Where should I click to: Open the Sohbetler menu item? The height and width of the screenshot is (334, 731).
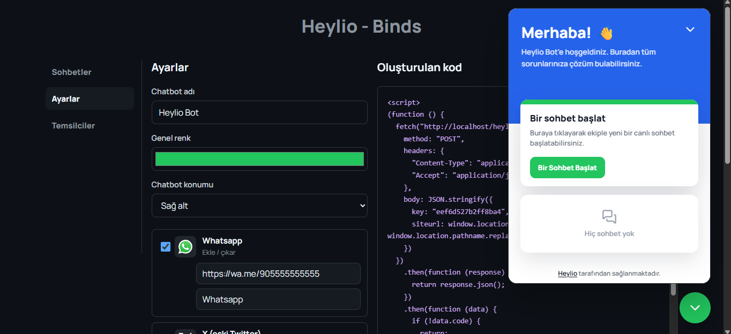[x=71, y=72]
